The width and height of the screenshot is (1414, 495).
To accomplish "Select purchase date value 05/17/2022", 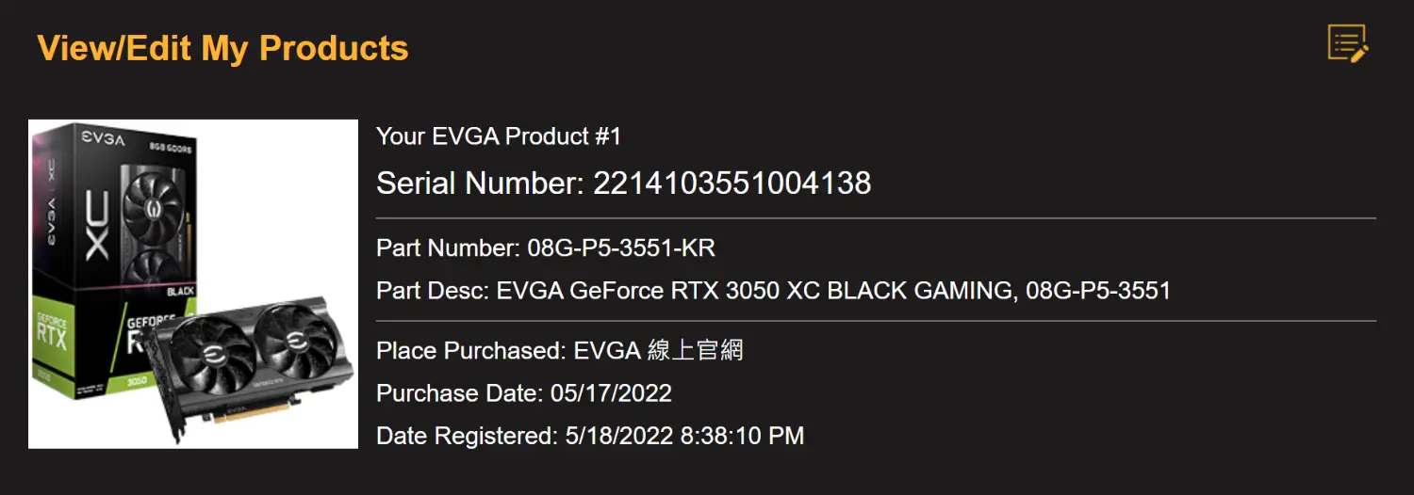I will (x=611, y=393).
